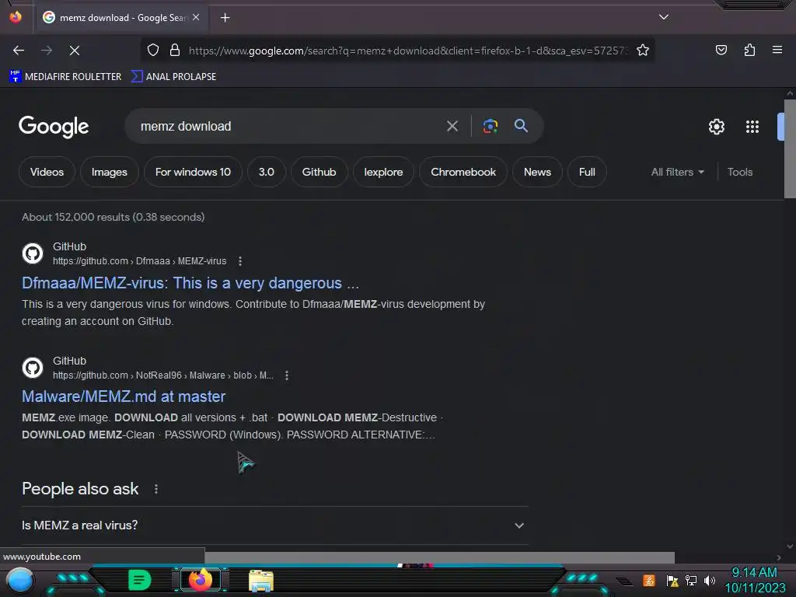The image size is (796, 597).
Task: Open the clock showing 9:14 AM
Action: click(x=755, y=580)
